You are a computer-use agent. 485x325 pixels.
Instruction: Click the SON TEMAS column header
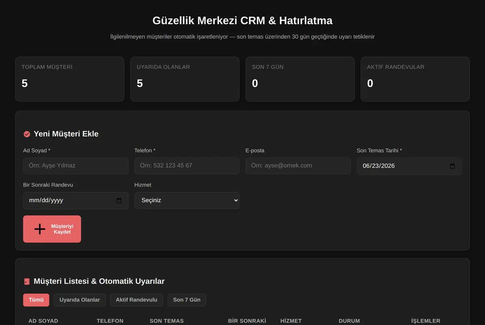[167, 321]
